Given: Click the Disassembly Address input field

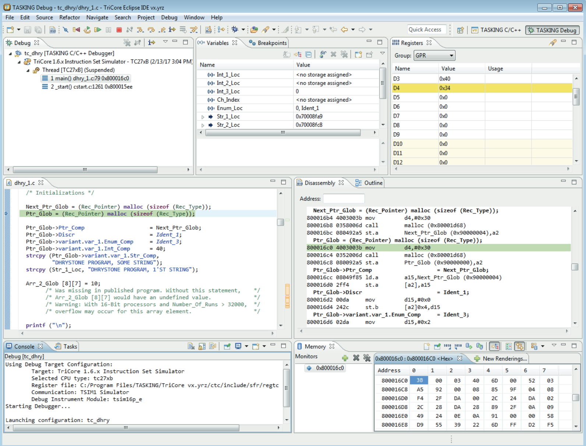Looking at the screenshot, I should 343,199.
